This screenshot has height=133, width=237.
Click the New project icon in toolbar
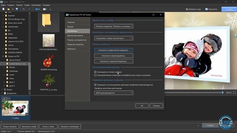tap(3, 9)
